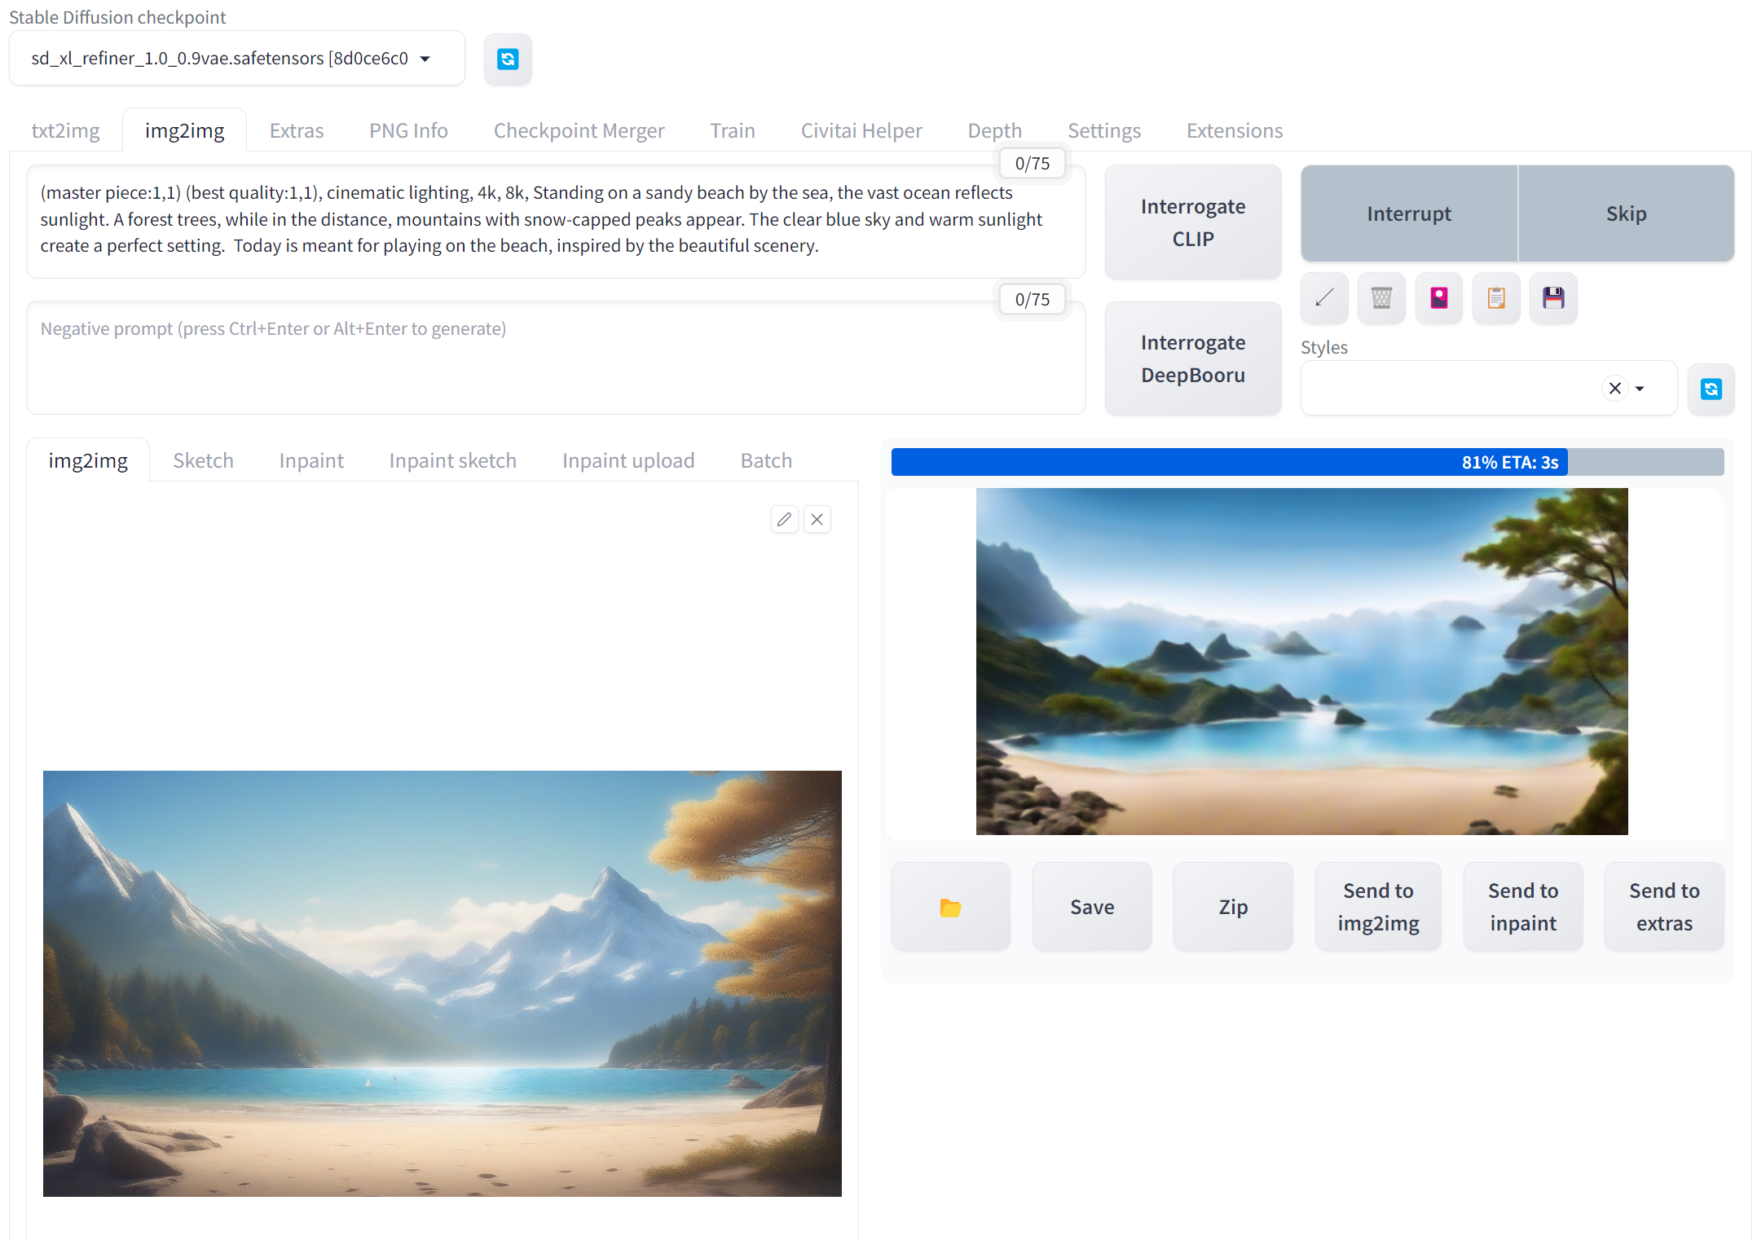Click the generated preview image
Screen dimensions: 1757x1240
click(x=1302, y=661)
